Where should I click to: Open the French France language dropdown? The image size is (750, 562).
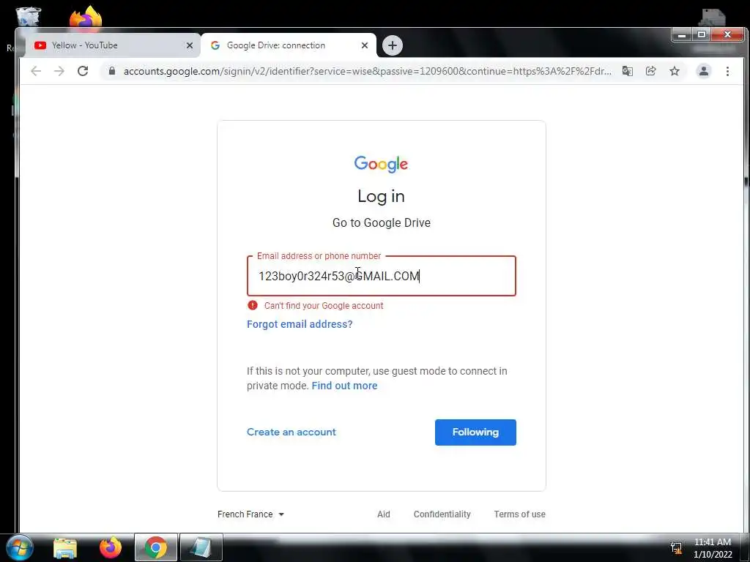pos(250,514)
